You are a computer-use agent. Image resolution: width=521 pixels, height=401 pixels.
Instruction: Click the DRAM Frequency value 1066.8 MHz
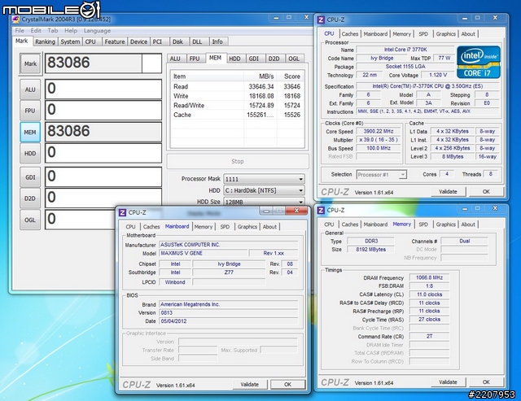tap(429, 277)
